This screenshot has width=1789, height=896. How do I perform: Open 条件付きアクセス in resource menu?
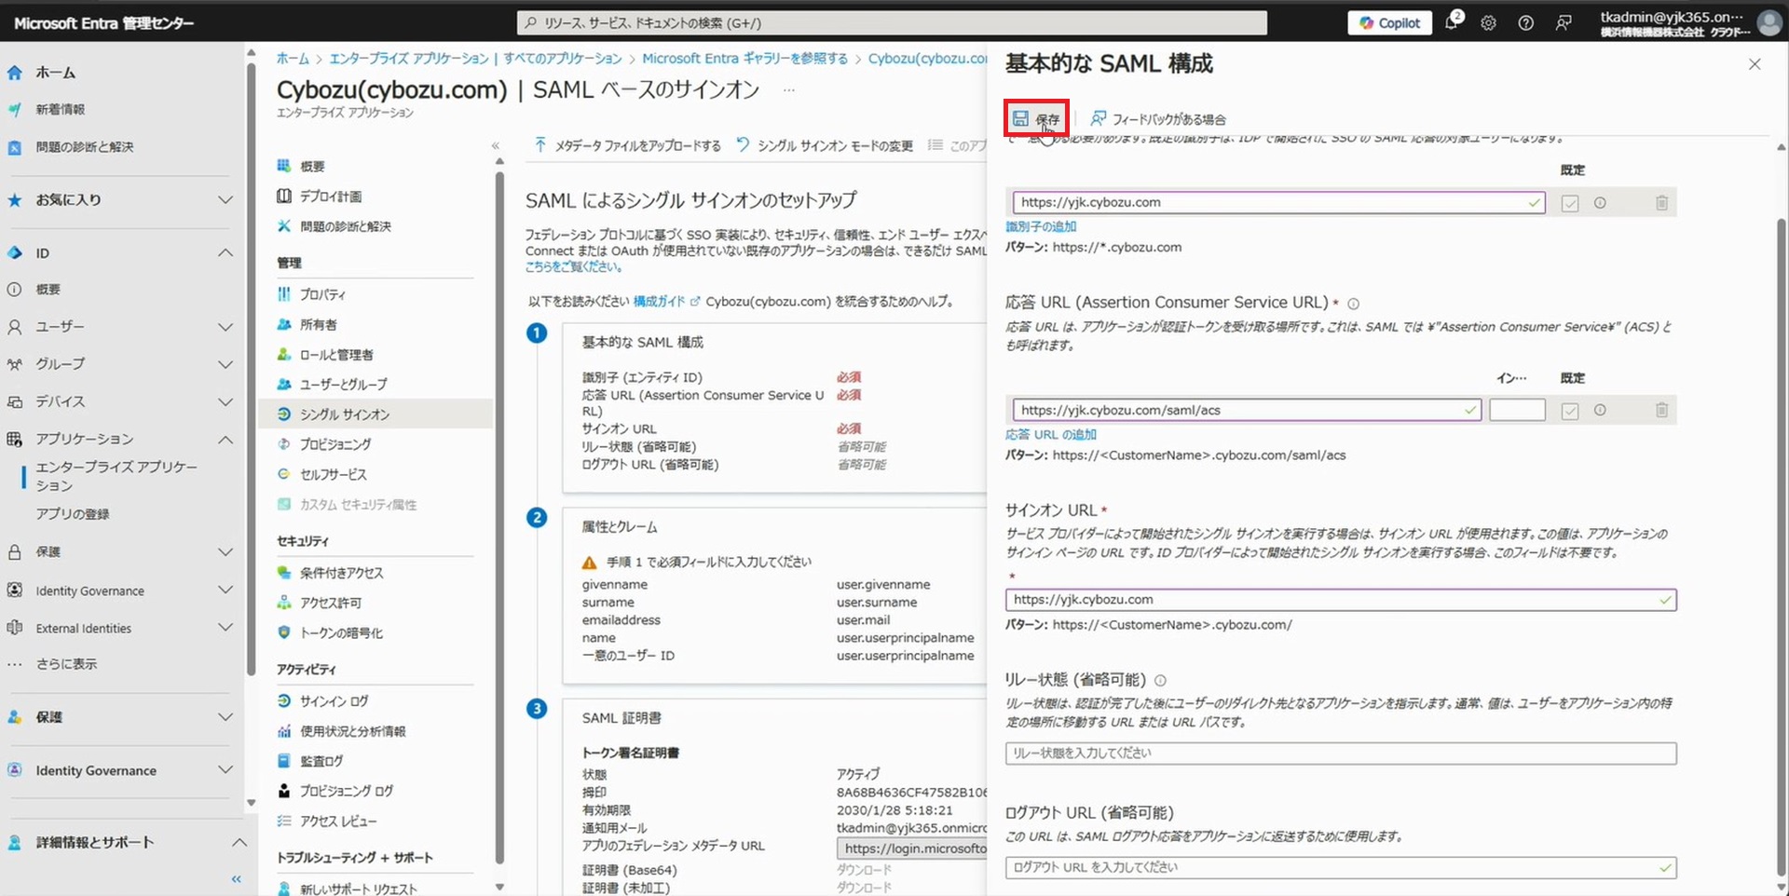341,573
